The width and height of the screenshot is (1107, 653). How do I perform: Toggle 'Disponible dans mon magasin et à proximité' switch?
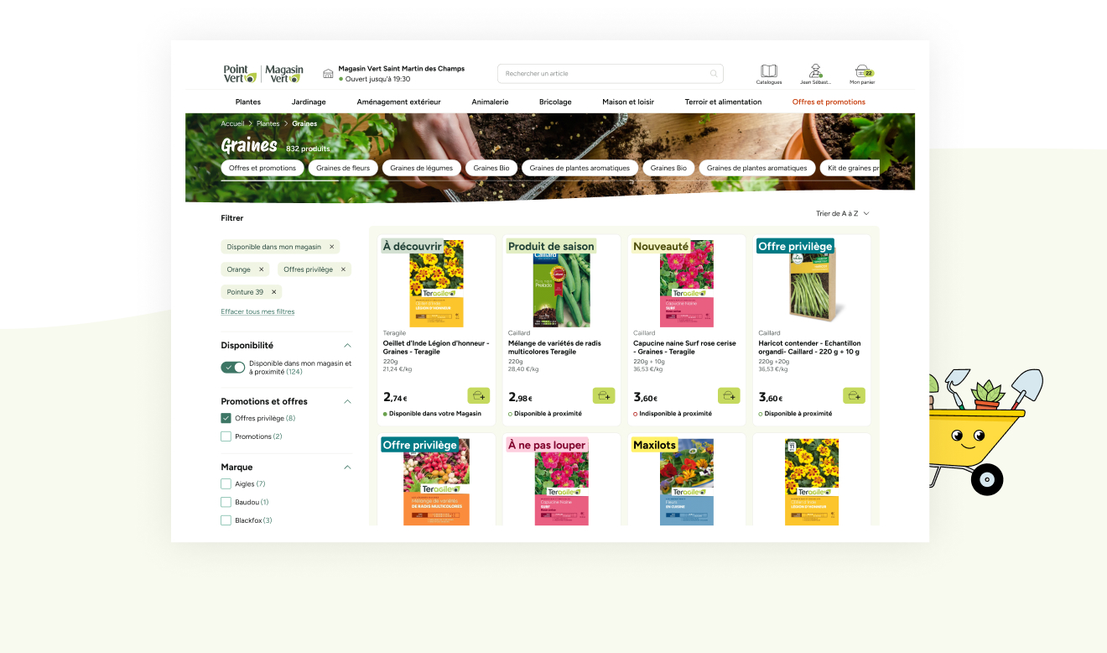[233, 368]
